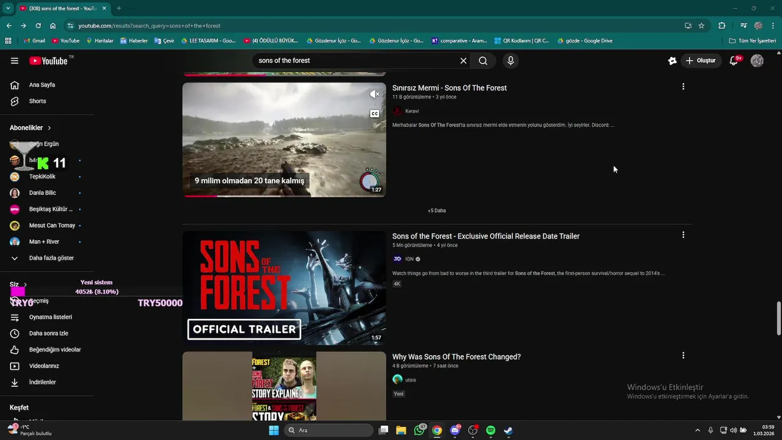Open the address bar URL field
The width and height of the screenshot is (782, 440).
click(x=373, y=26)
